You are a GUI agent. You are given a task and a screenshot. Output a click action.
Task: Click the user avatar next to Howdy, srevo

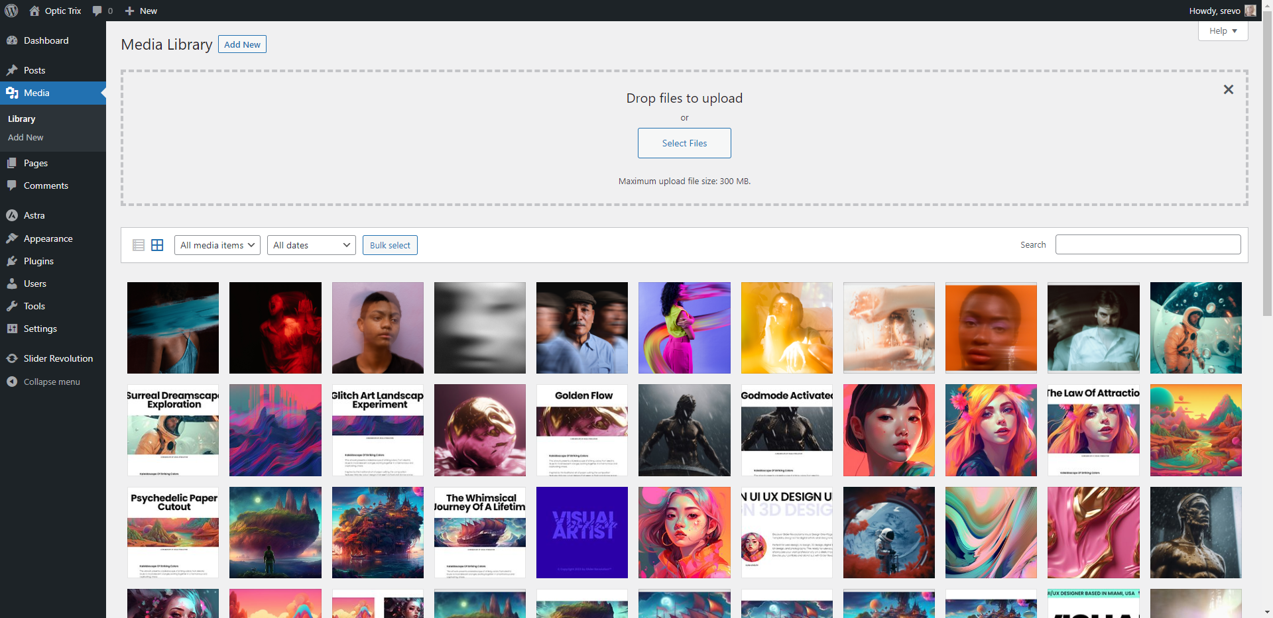[1250, 11]
